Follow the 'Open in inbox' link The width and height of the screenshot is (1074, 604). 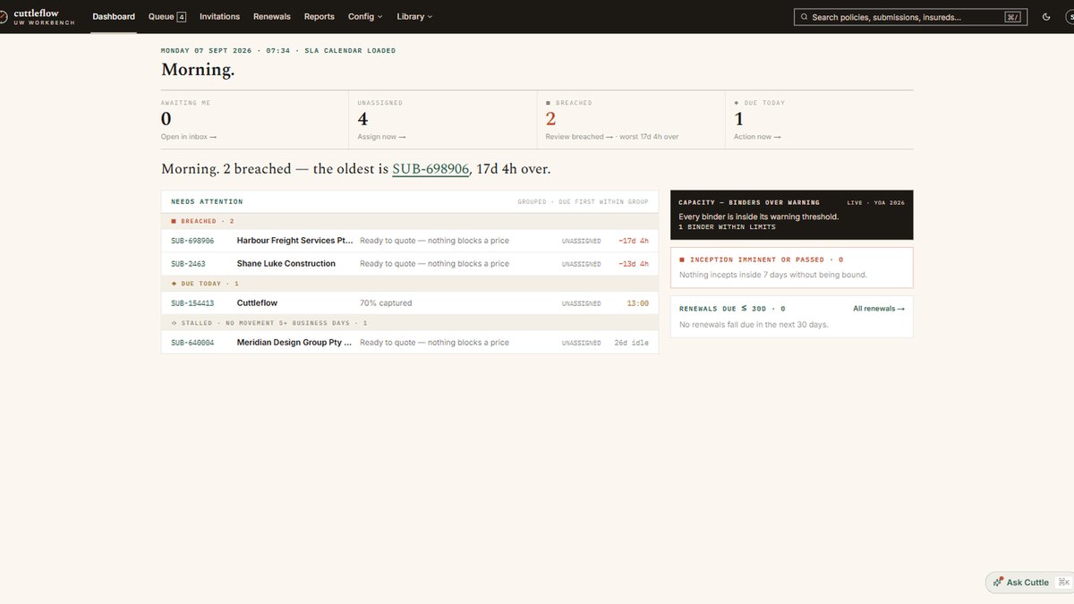pyautogui.click(x=189, y=137)
